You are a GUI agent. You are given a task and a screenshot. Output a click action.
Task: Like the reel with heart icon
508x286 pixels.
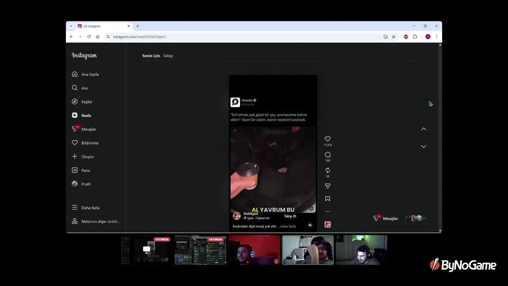tap(327, 139)
